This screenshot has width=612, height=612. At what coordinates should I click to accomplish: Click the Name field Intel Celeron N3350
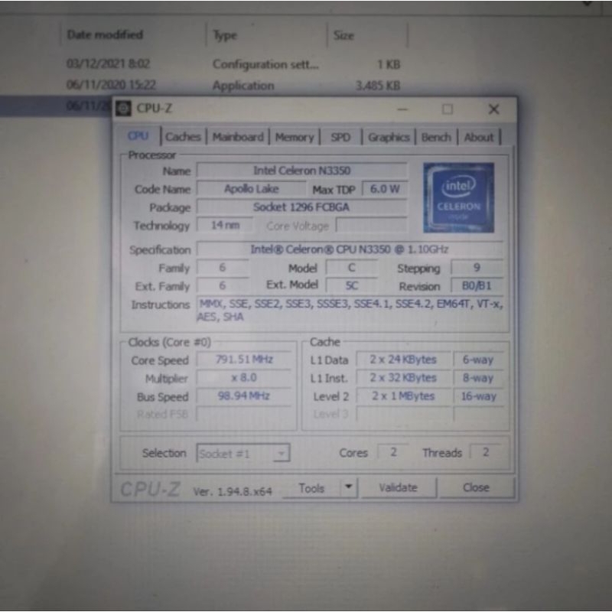tap(301, 170)
